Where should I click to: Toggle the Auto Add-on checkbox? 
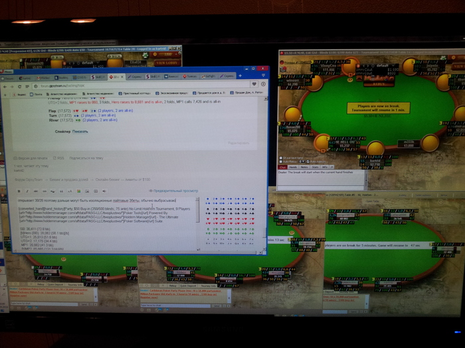click(x=308, y=162)
